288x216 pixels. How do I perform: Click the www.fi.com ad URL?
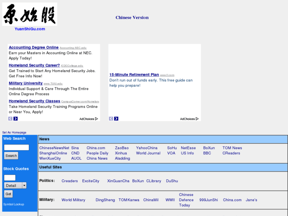pyautogui.click(x=167, y=75)
